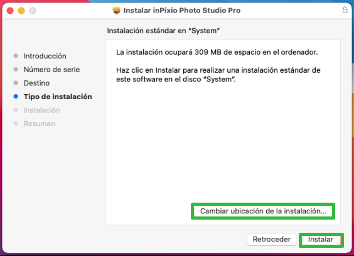Go back with the Retroceder button
This screenshot has height=256, width=354.
(272, 239)
